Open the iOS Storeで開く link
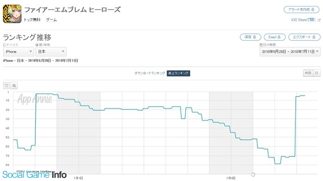Screen dimensions: 323x181 click(303, 20)
